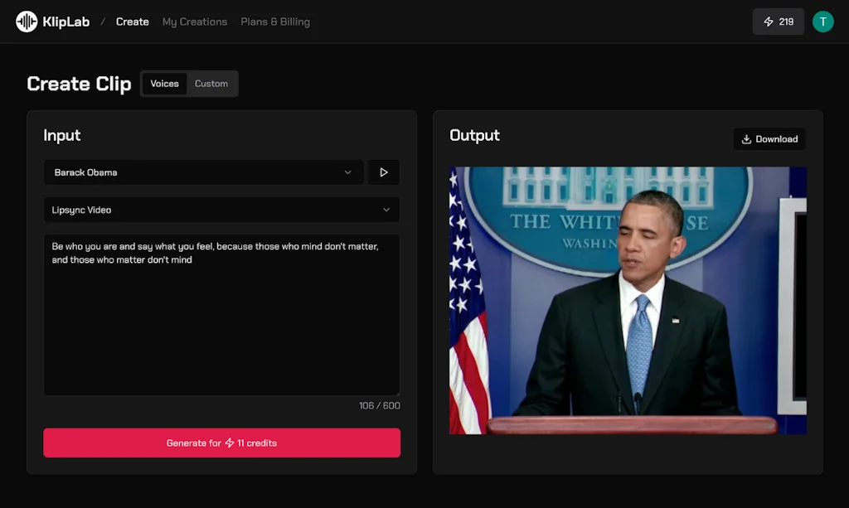This screenshot has height=508, width=849.
Task: Click the lightning bolt icon next to 219 credits
Action: click(x=768, y=22)
